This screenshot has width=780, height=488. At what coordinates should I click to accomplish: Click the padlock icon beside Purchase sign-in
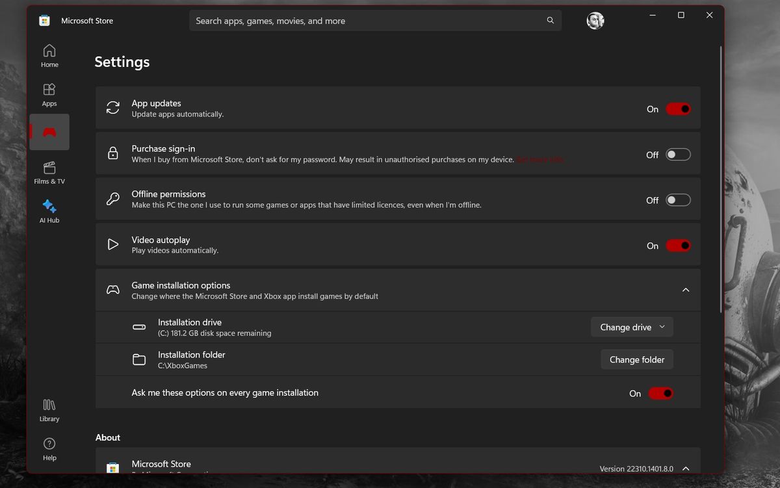pyautogui.click(x=112, y=153)
